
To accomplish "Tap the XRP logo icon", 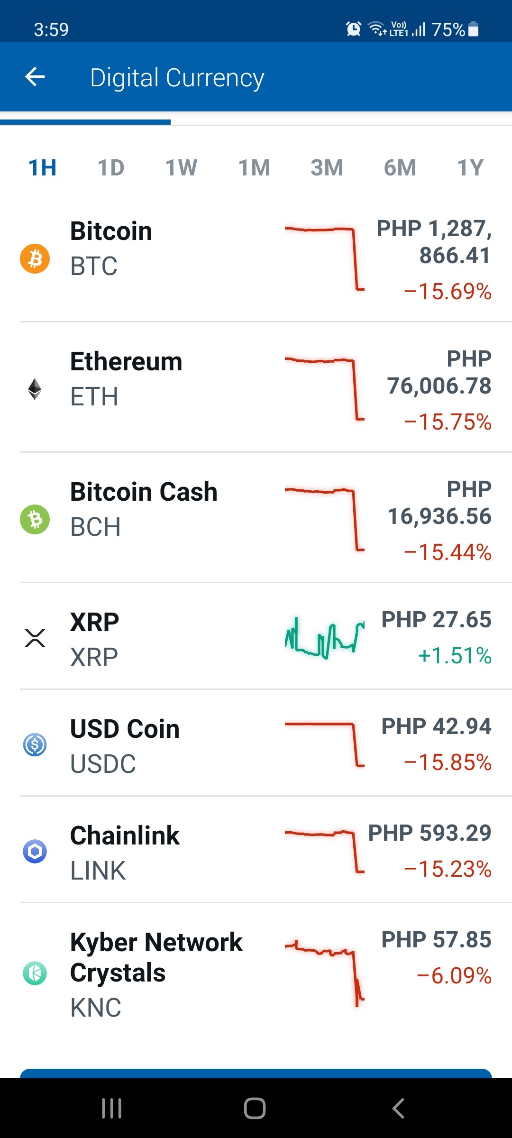I will (x=35, y=638).
